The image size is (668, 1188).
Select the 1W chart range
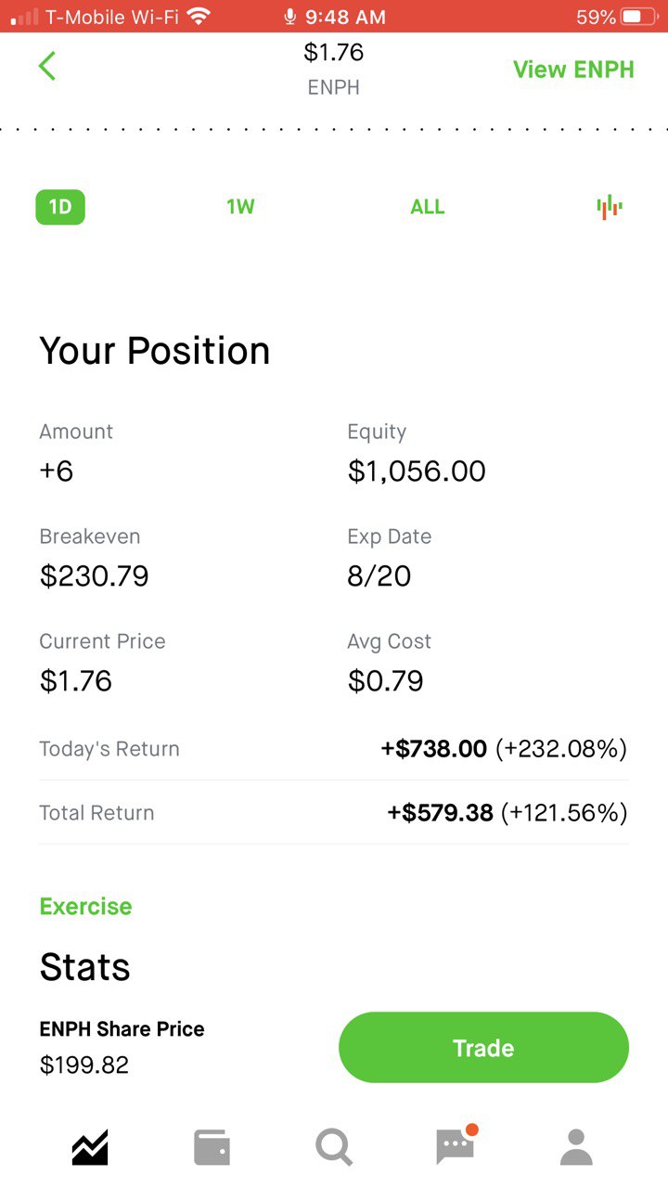(x=240, y=207)
